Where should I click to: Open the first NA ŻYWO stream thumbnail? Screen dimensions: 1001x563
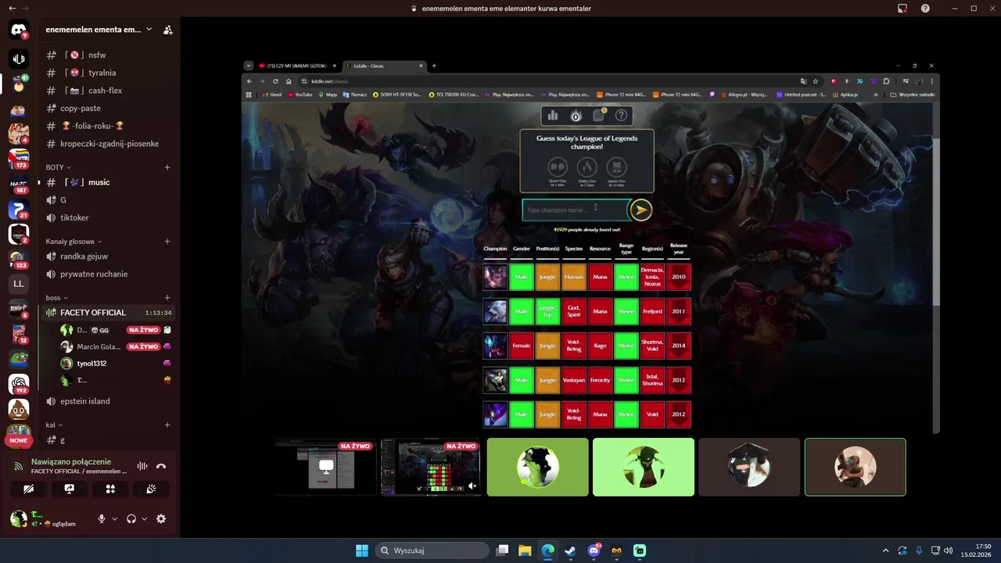pos(325,467)
